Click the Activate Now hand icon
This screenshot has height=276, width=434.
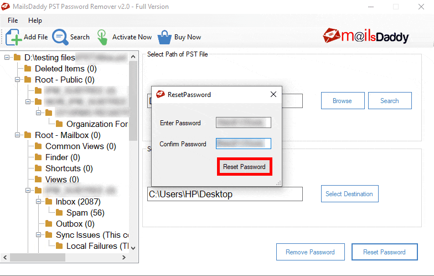[x=102, y=37]
